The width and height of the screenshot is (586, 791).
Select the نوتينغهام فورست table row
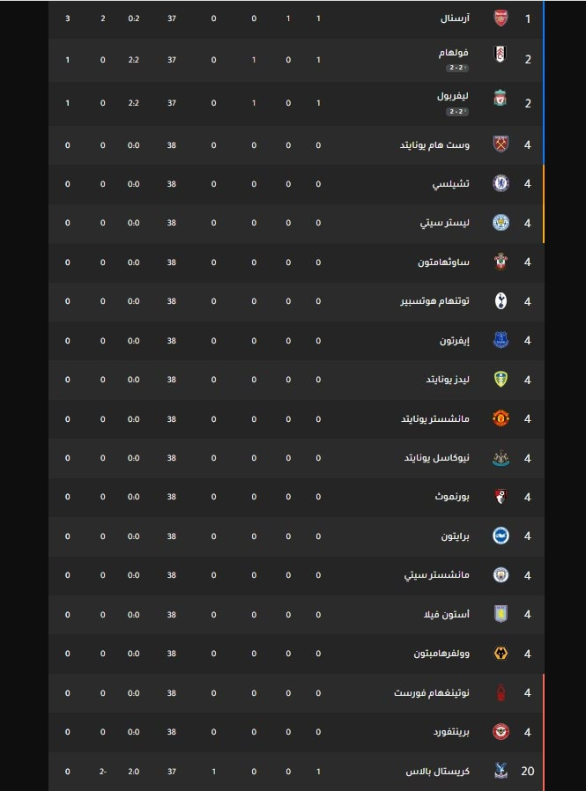pyautogui.click(x=296, y=693)
